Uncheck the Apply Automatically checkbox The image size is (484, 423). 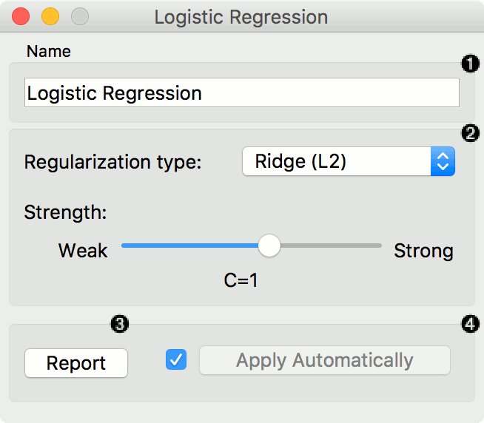click(x=177, y=360)
